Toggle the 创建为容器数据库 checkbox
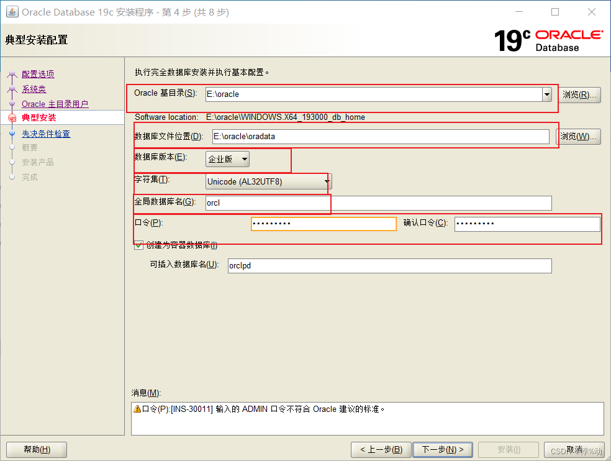The width and height of the screenshot is (611, 461). pos(138,245)
